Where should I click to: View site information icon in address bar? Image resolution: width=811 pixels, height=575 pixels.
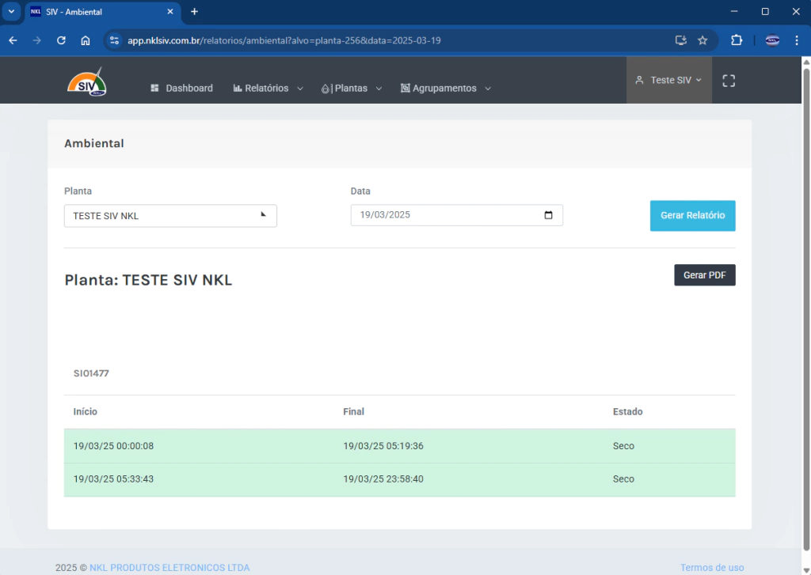pos(115,40)
